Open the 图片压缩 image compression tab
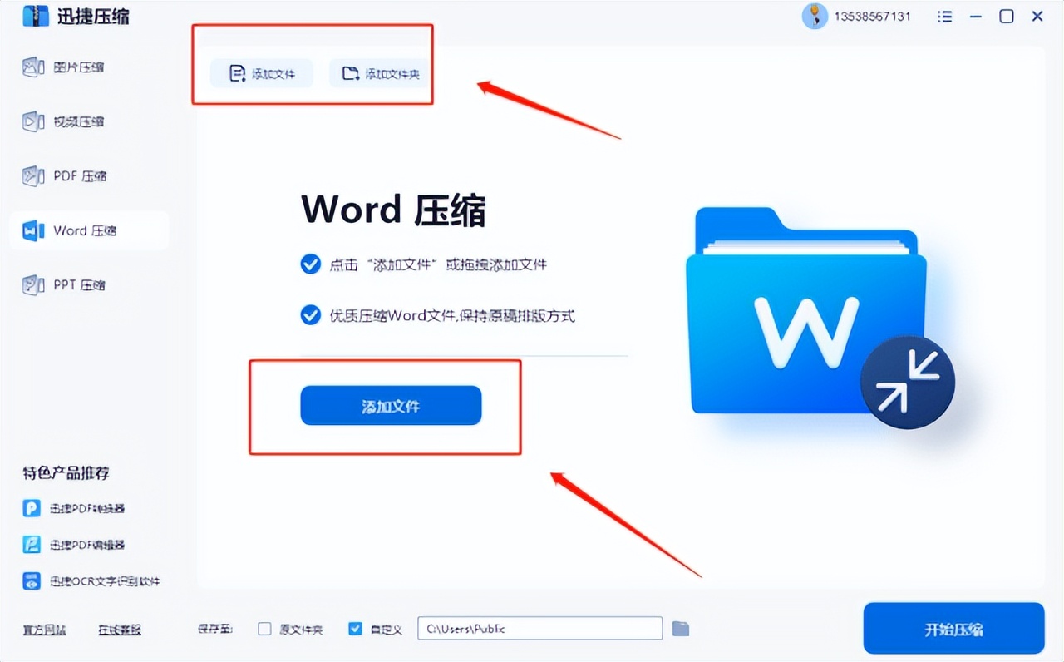The width and height of the screenshot is (1064, 662). click(x=63, y=67)
